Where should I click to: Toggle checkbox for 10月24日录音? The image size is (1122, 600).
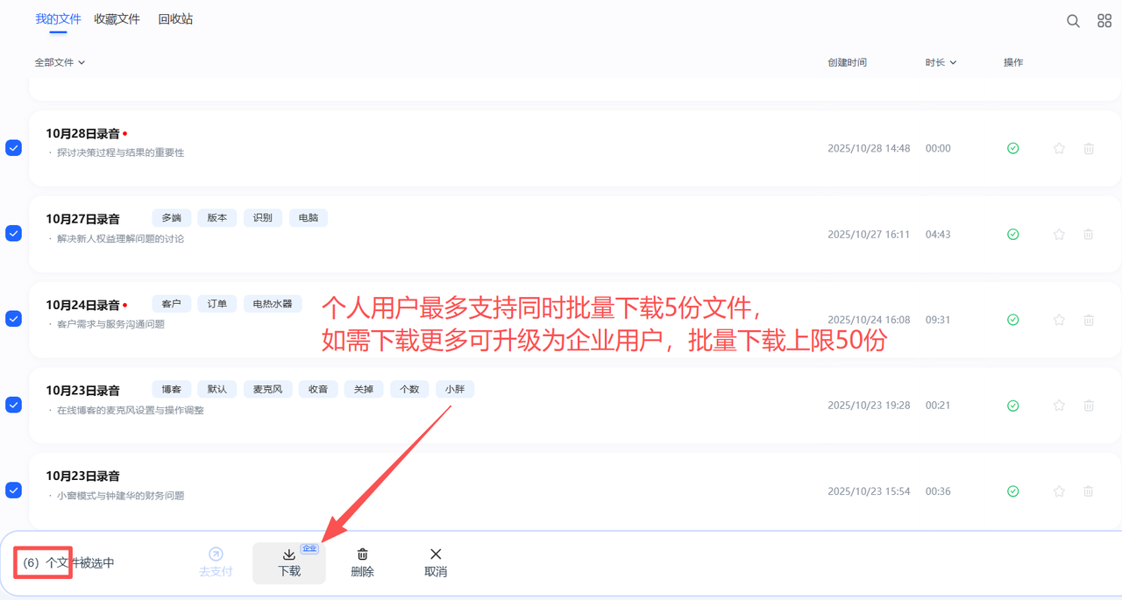coord(14,319)
